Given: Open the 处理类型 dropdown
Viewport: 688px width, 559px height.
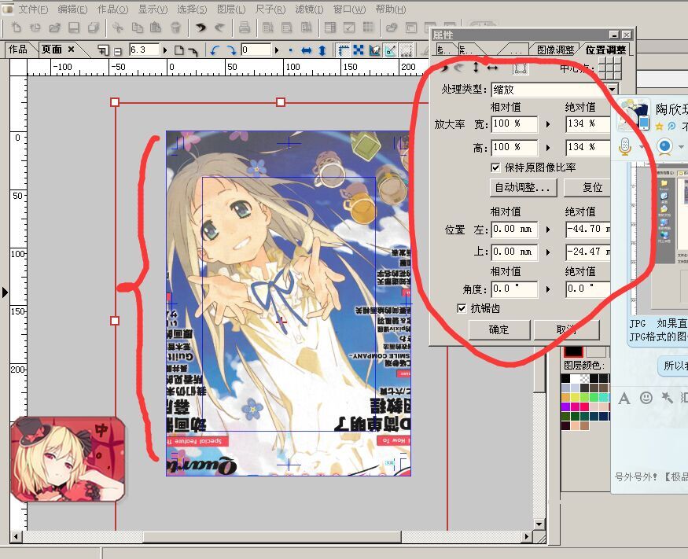Looking at the screenshot, I should coord(612,90).
